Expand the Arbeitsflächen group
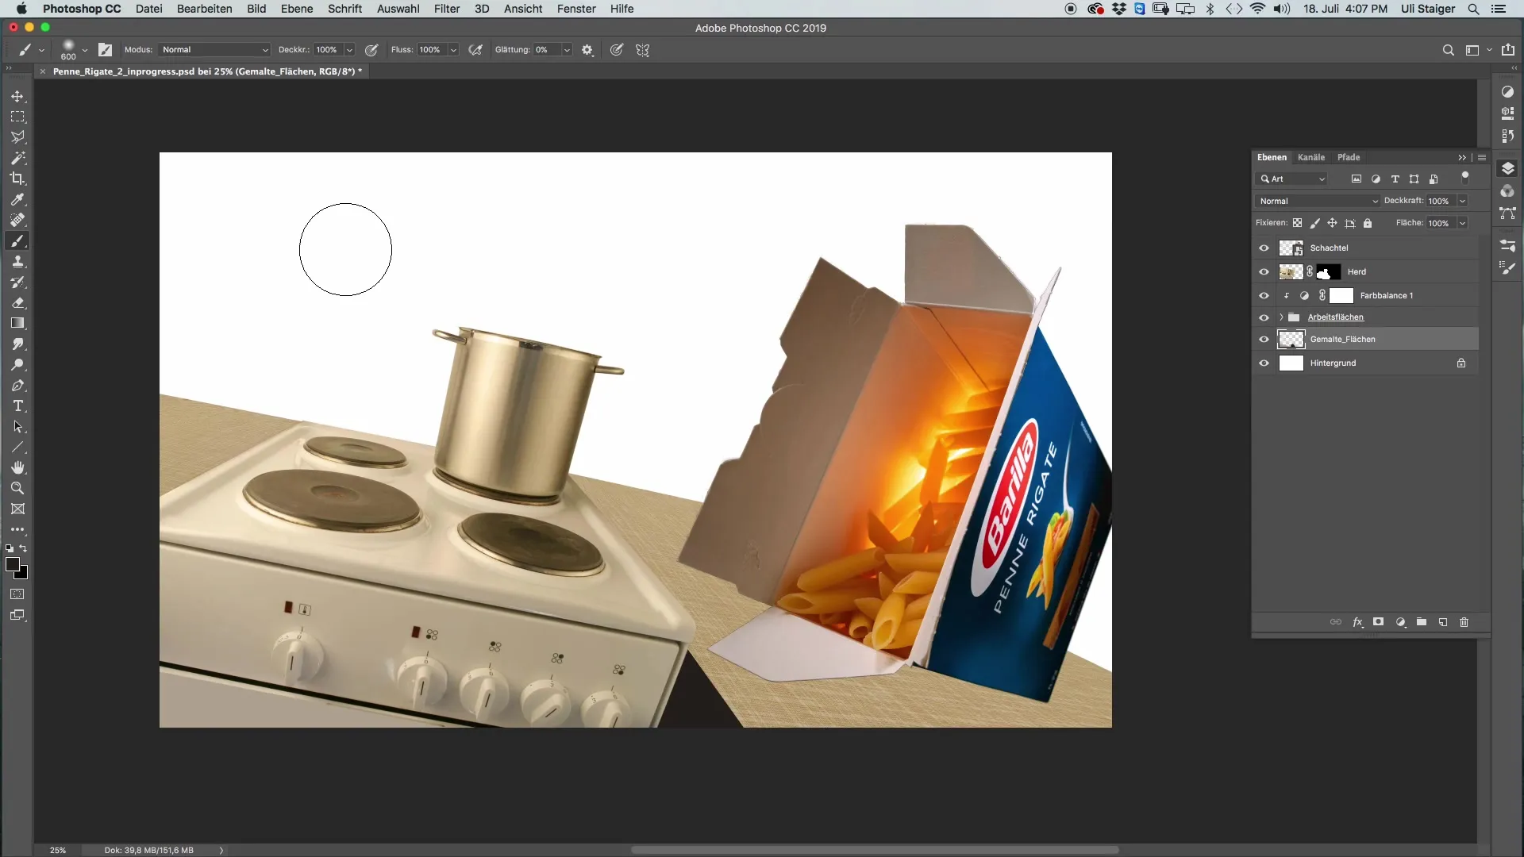This screenshot has width=1524, height=857. pyautogui.click(x=1281, y=317)
